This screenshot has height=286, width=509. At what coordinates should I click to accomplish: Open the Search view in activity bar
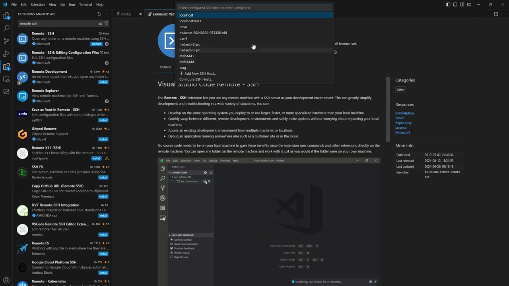[6, 28]
